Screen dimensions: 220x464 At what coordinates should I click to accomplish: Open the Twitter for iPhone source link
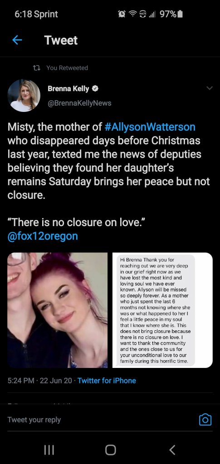[107, 381]
